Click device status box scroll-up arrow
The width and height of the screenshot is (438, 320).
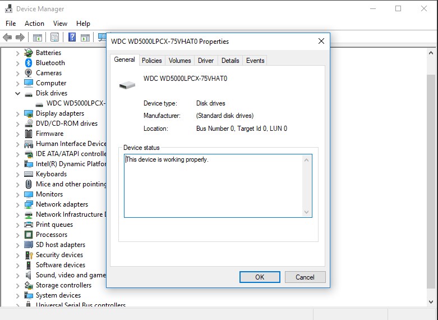coord(306,160)
